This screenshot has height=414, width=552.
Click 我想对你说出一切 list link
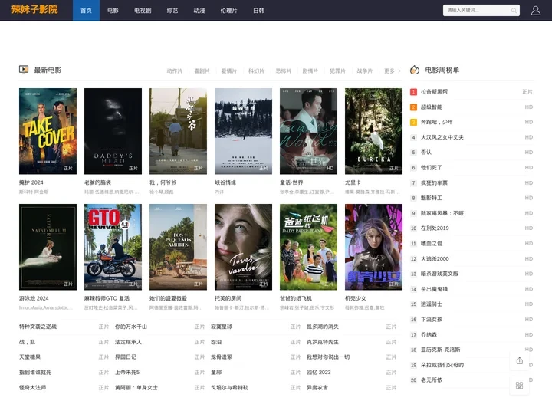[x=328, y=357]
